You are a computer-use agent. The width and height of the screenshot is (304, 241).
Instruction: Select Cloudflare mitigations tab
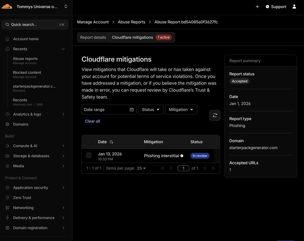pos(142,37)
